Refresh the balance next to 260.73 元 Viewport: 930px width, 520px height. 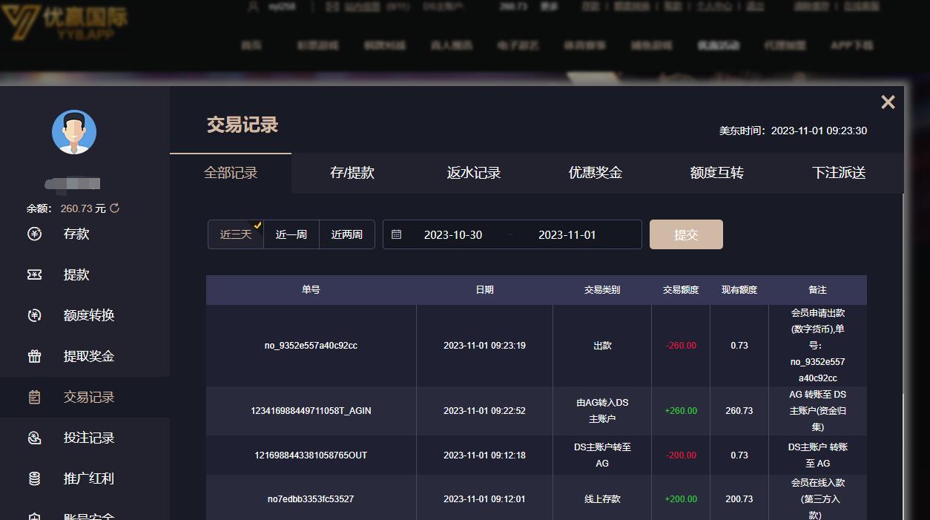point(114,208)
